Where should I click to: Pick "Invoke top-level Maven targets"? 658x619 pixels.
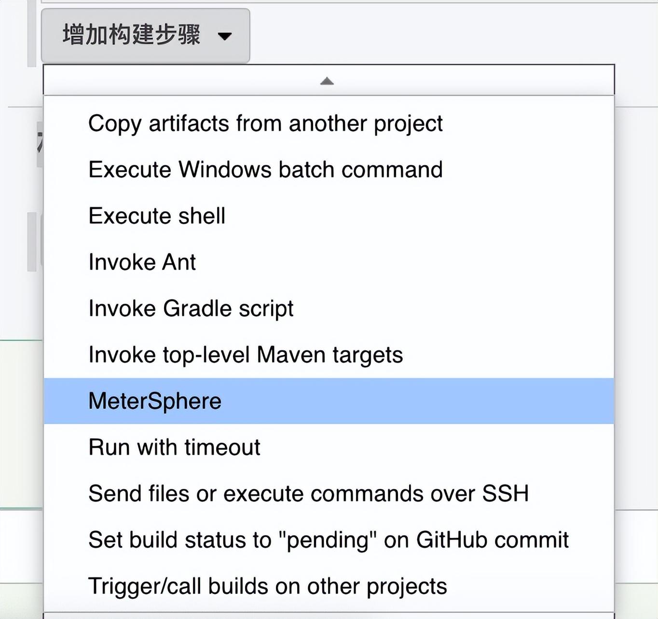pyautogui.click(x=245, y=354)
